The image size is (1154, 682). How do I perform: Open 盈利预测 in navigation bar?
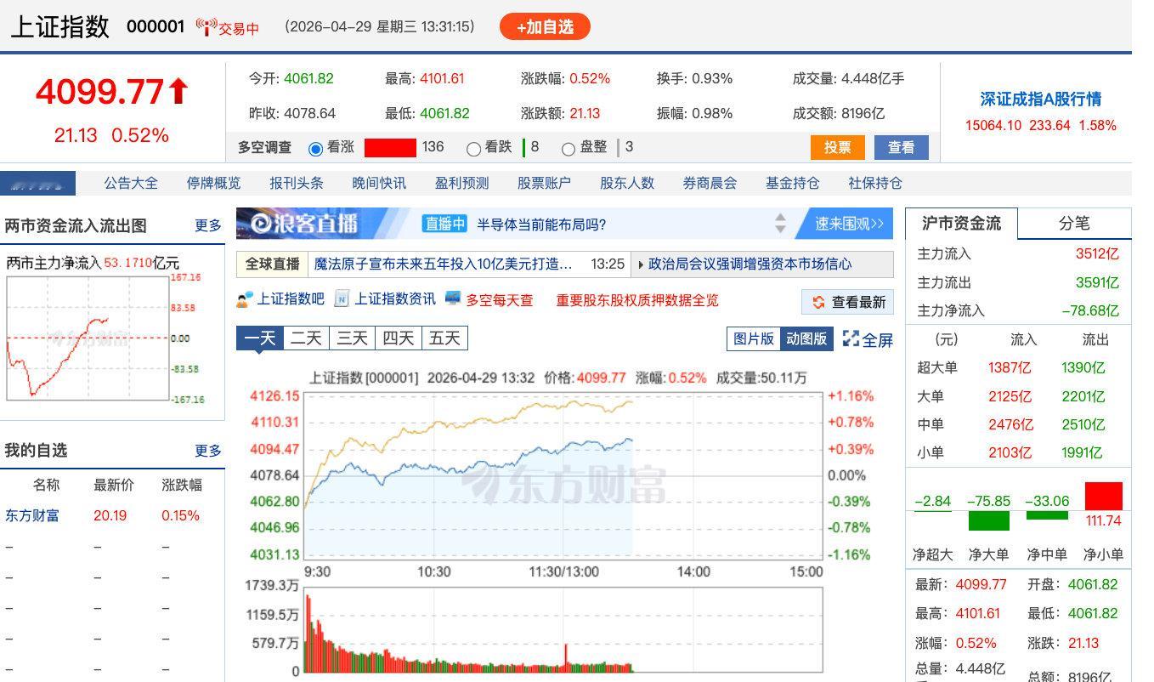[x=461, y=183]
